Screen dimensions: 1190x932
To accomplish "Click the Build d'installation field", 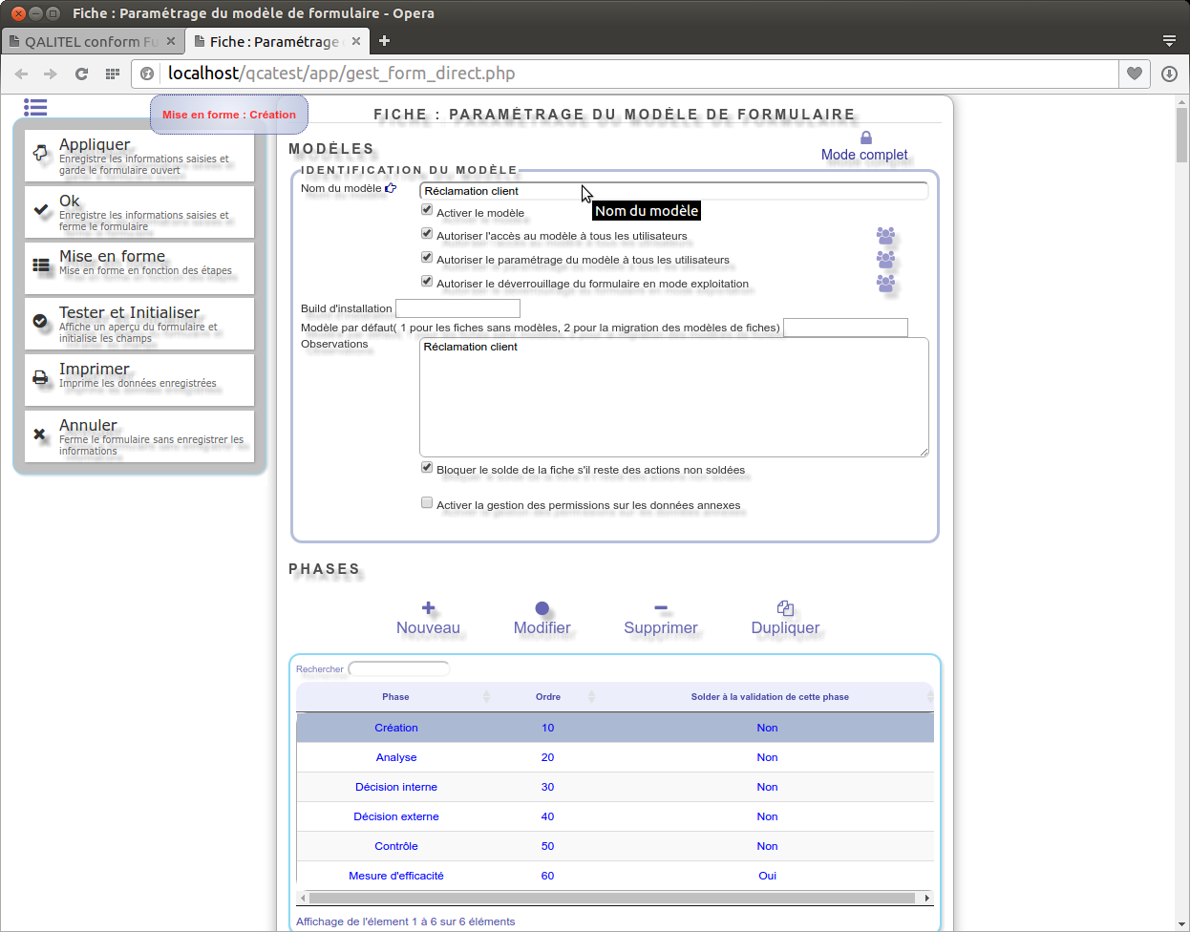I will coord(457,308).
